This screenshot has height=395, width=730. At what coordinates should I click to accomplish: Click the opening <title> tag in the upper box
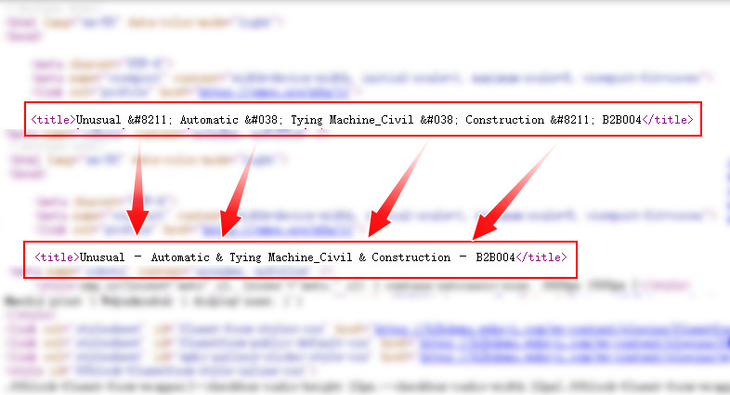(x=53, y=120)
